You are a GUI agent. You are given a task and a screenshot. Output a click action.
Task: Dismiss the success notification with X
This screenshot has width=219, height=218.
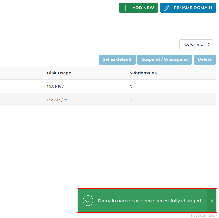tap(212, 201)
